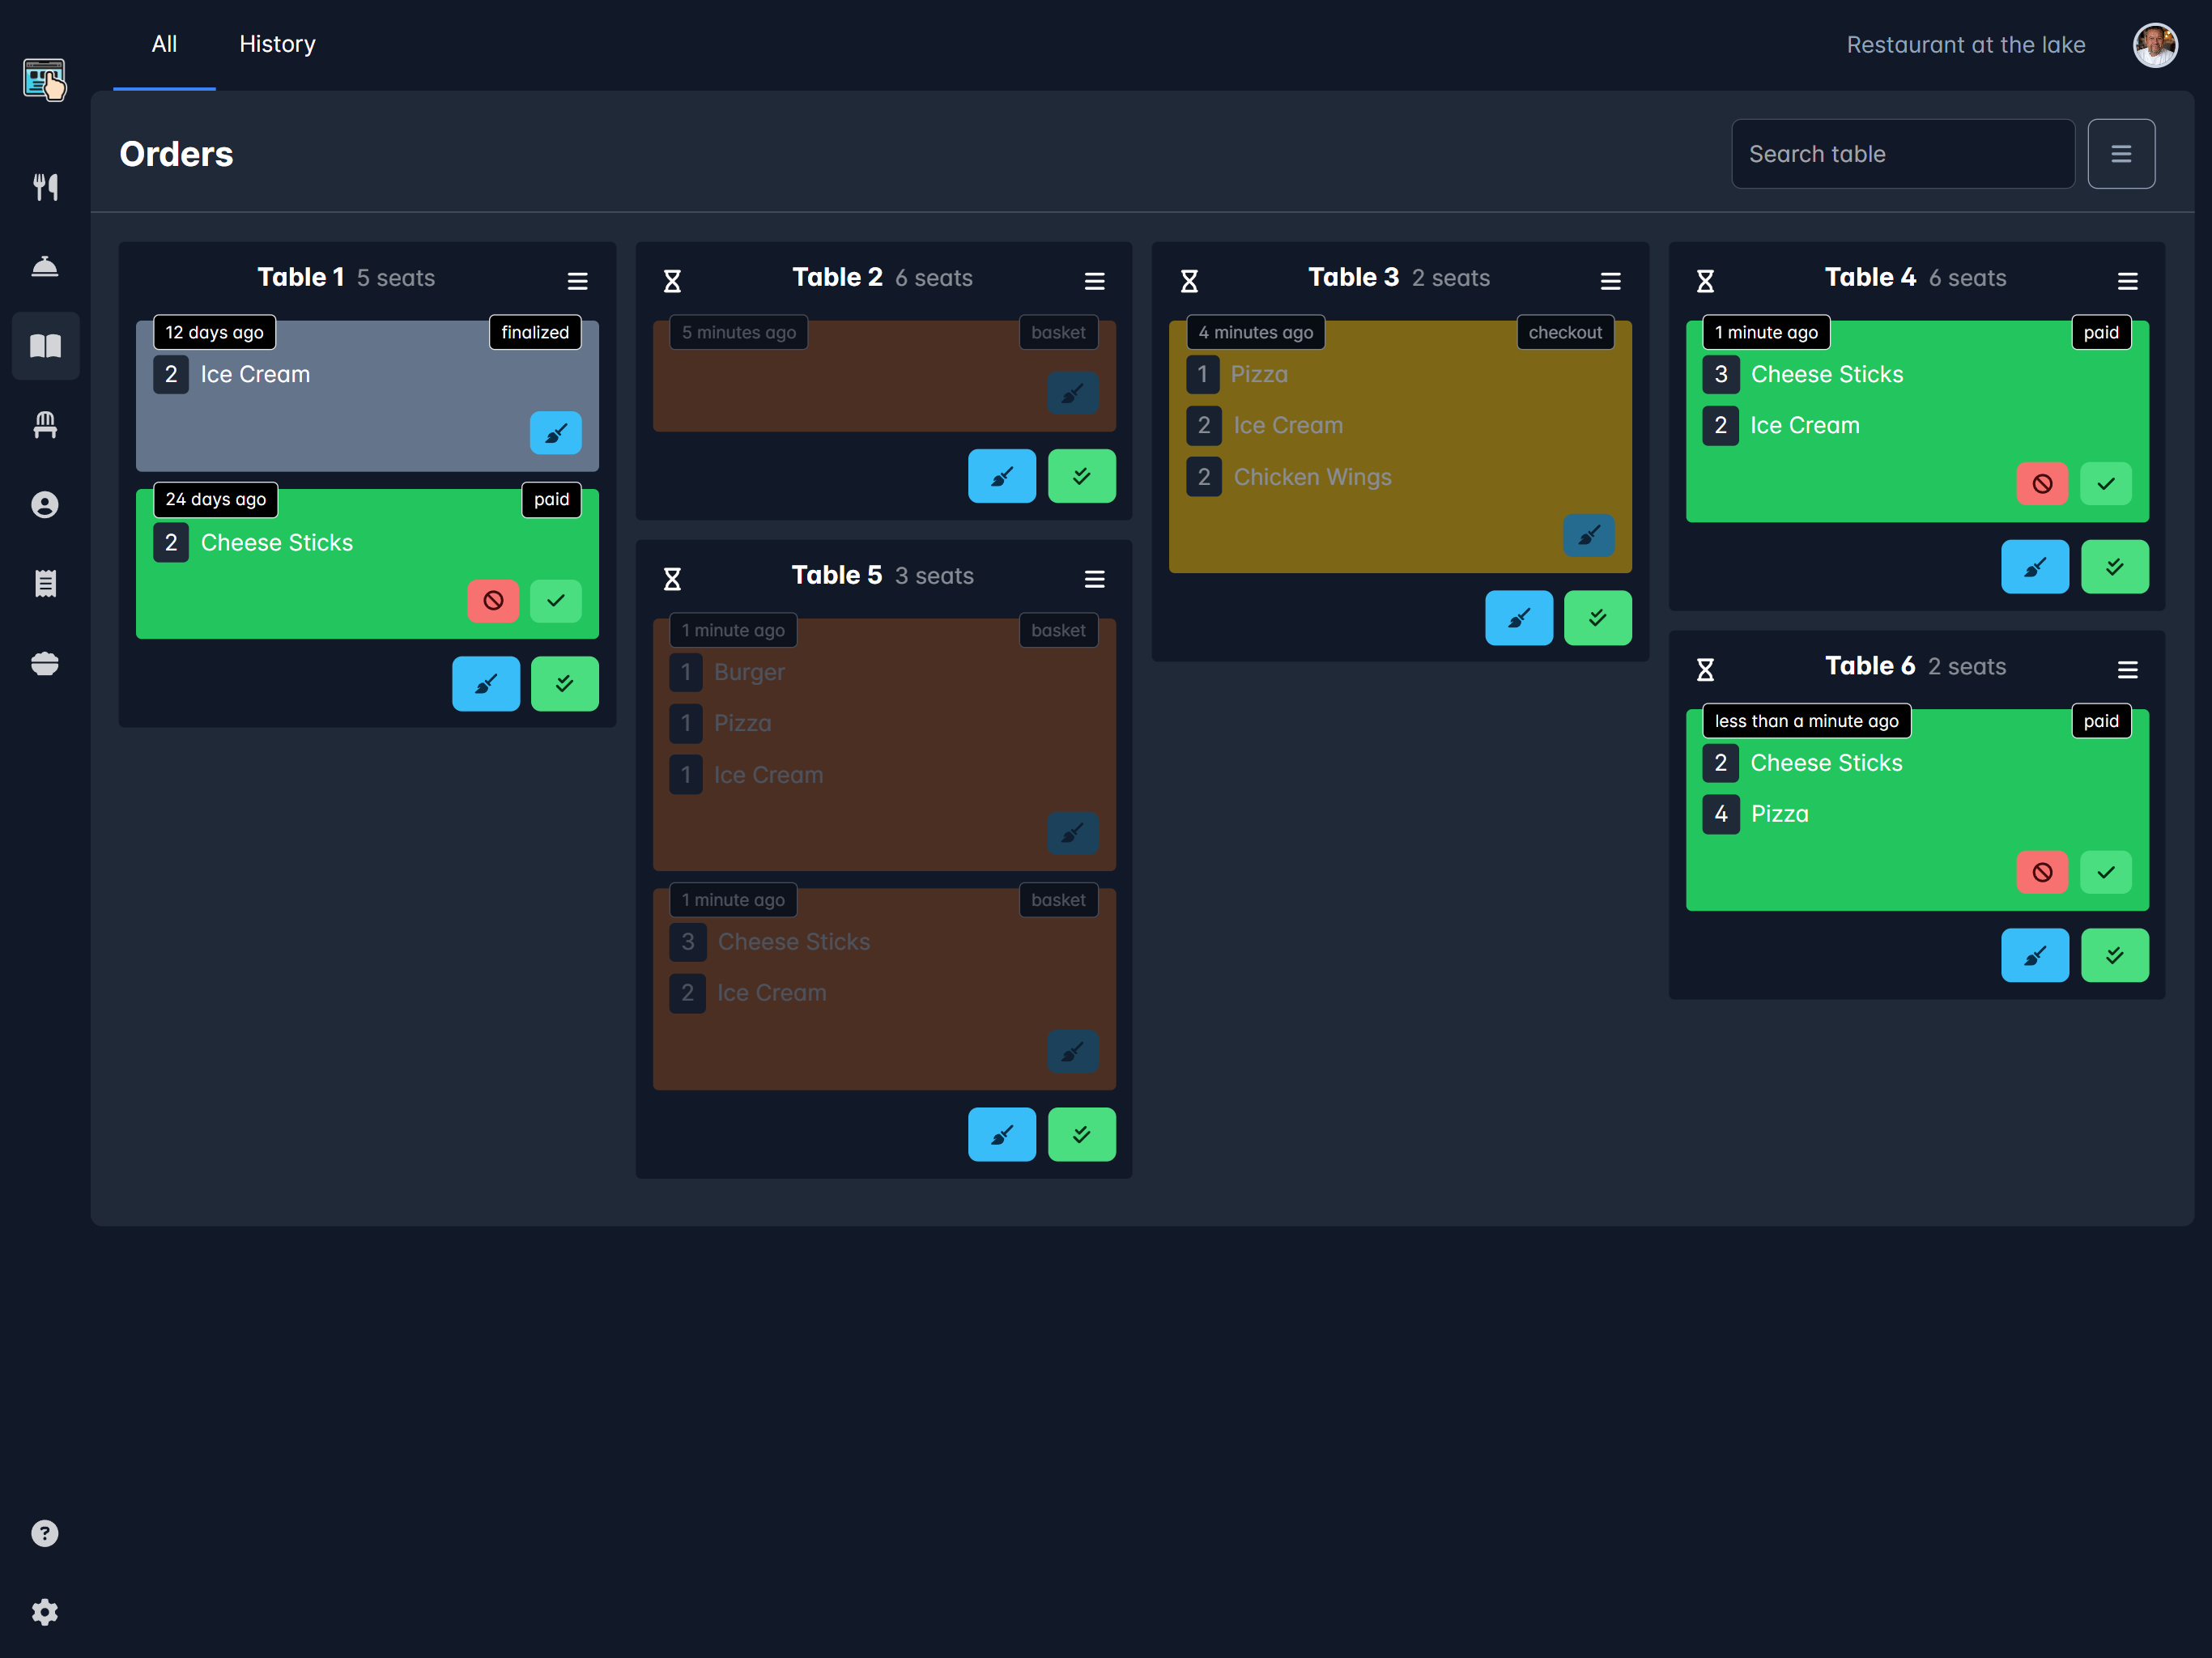The width and height of the screenshot is (2212, 1658).
Task: Click the user profile avatar
Action: pyautogui.click(x=2155, y=45)
